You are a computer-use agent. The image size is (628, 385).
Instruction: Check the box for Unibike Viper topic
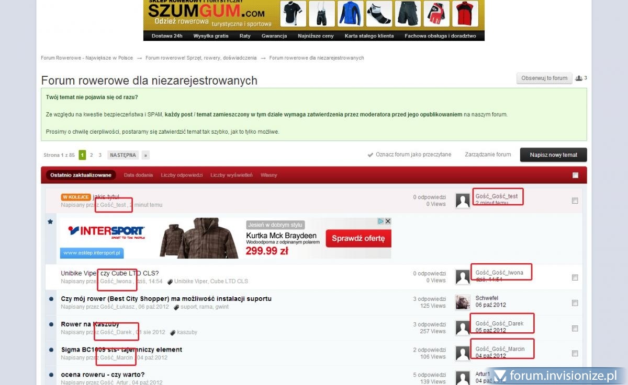pos(575,277)
